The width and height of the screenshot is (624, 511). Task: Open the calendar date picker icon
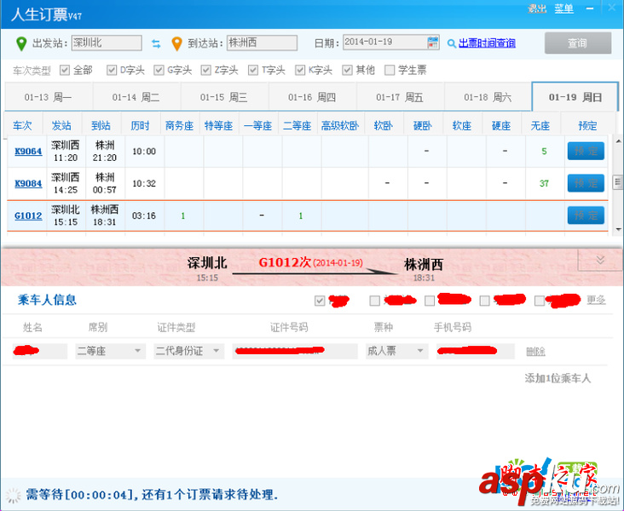432,43
